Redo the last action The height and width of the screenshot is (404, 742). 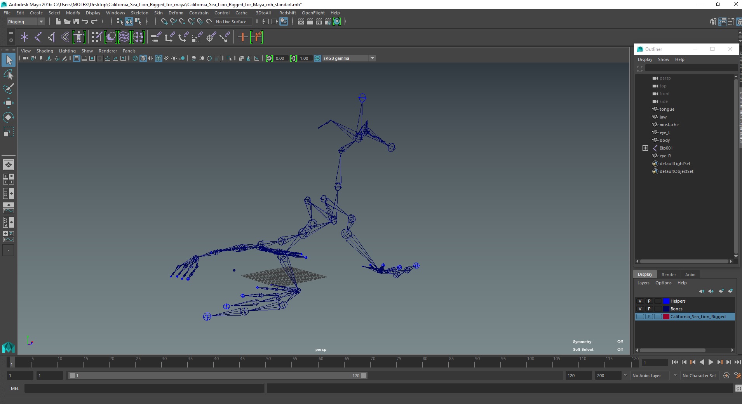click(94, 21)
